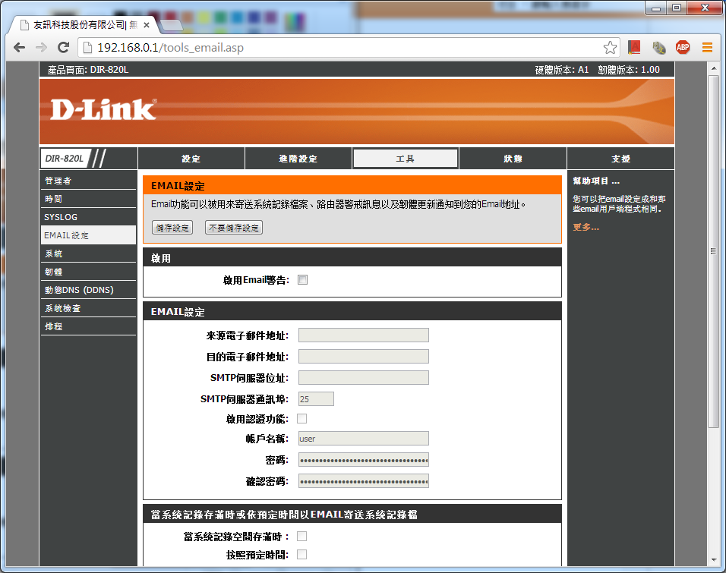Enable the 啟用Email警告 checkbox

point(303,280)
